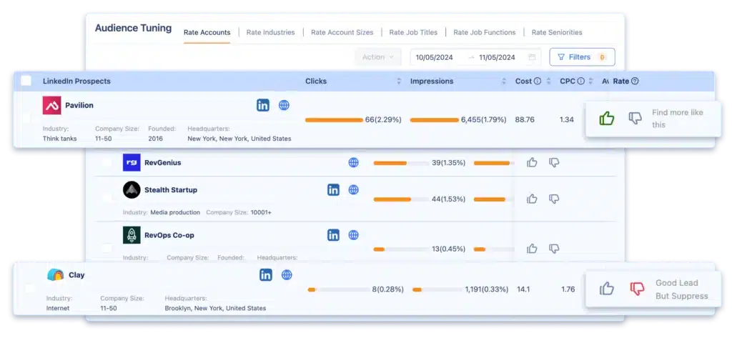The image size is (732, 338).
Task: Check the Pavilion row checkbox
Action: pos(27,119)
